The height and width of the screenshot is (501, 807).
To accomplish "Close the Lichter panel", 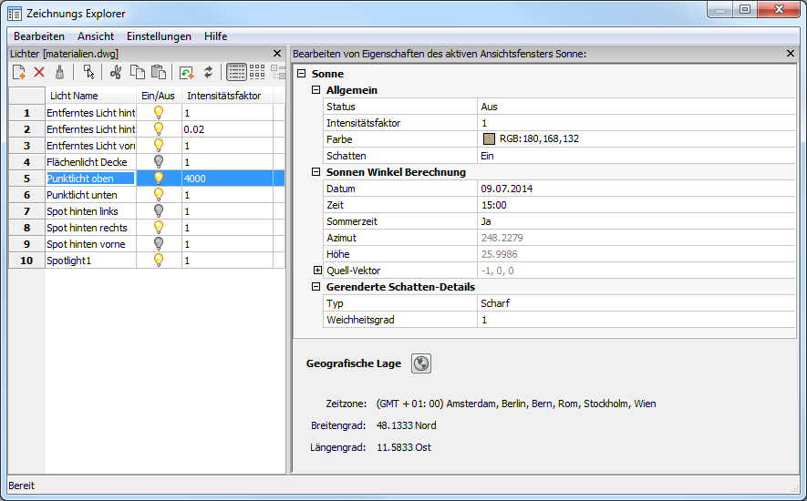I will (x=277, y=54).
